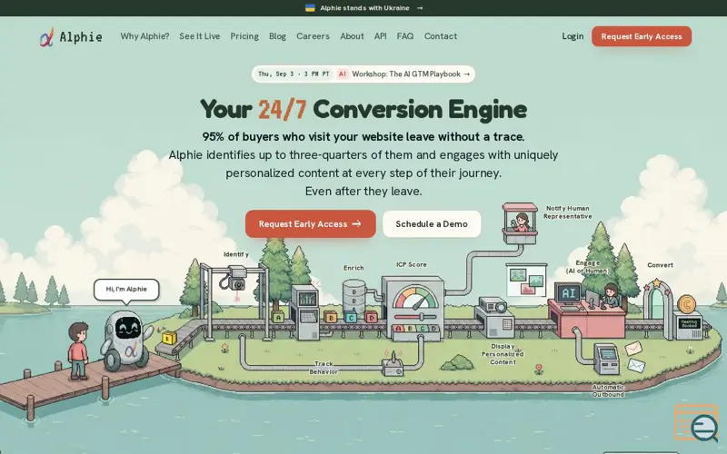Screen dimensions: 727x454
Task: Visit the Blog link
Action: [x=277, y=36]
